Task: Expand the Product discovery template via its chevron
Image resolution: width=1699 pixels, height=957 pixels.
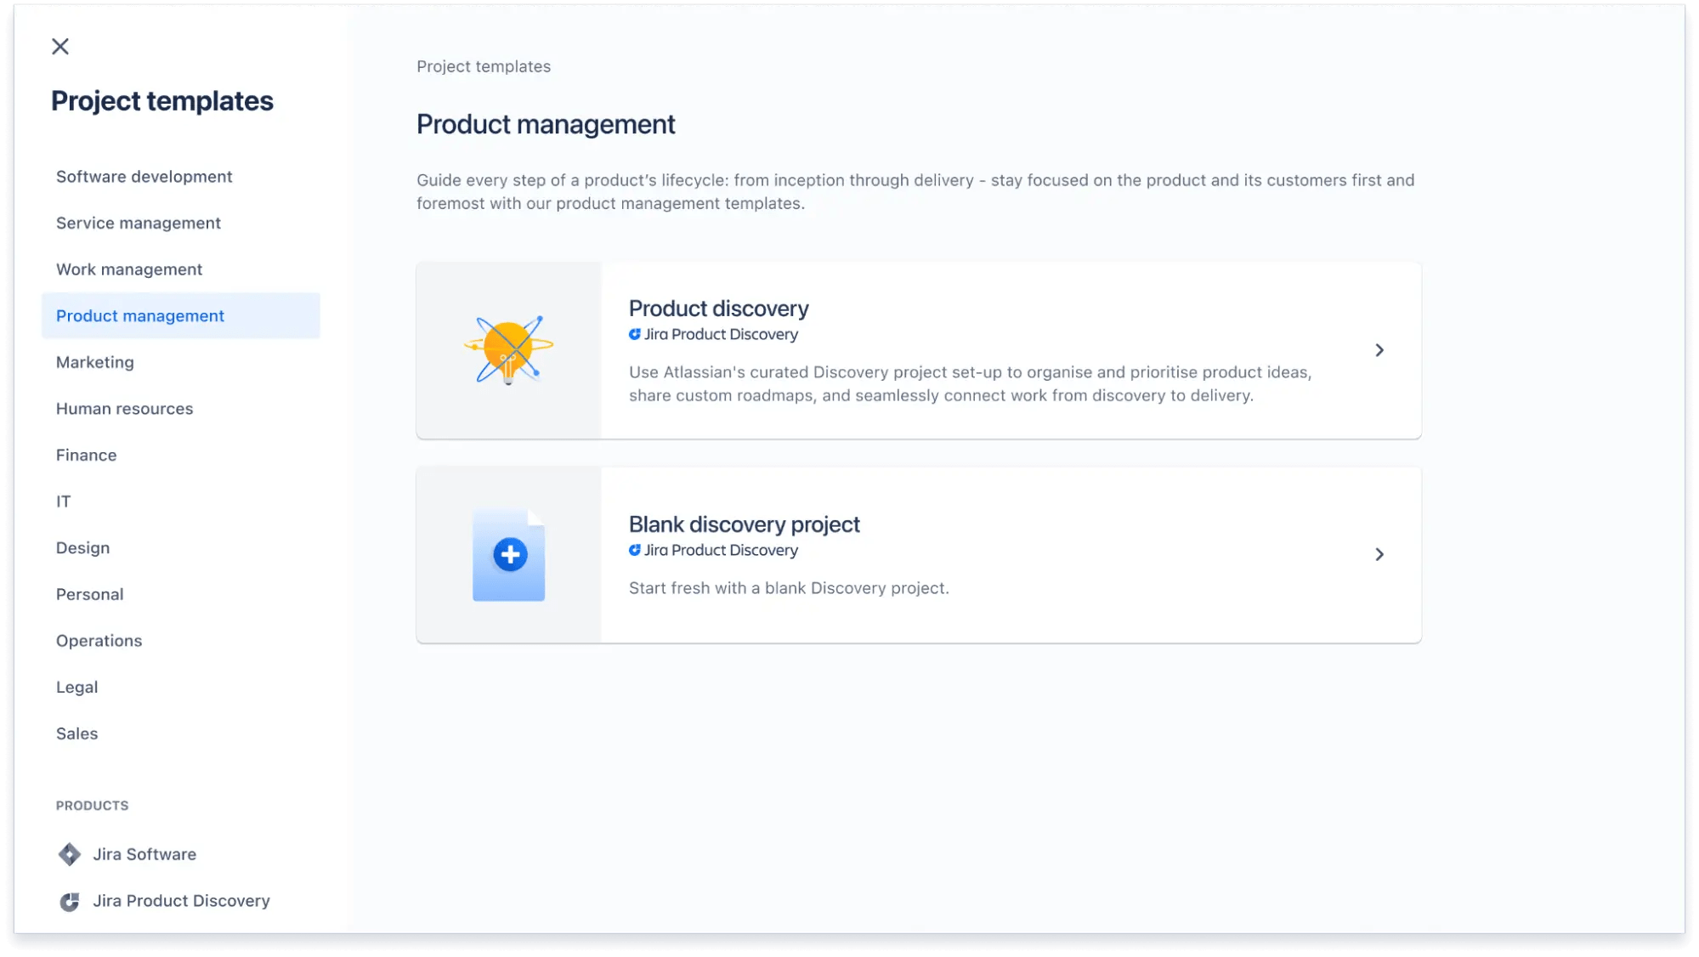Action: pos(1380,349)
